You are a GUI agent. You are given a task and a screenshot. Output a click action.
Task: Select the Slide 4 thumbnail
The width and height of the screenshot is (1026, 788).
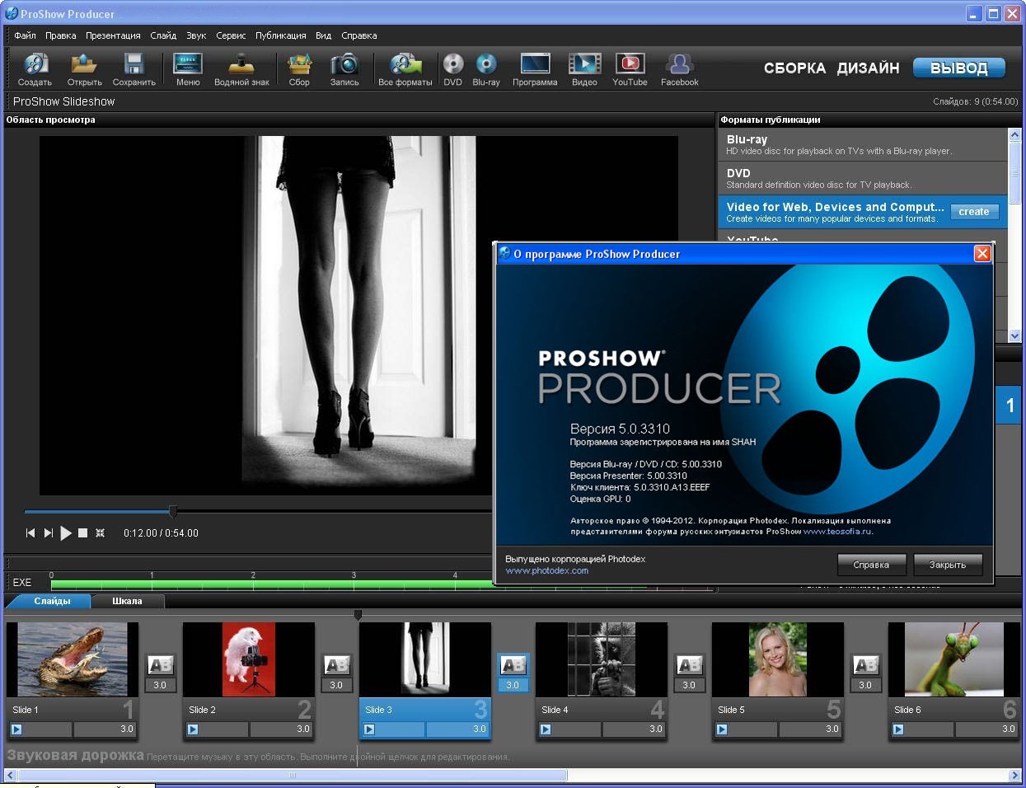(602, 659)
